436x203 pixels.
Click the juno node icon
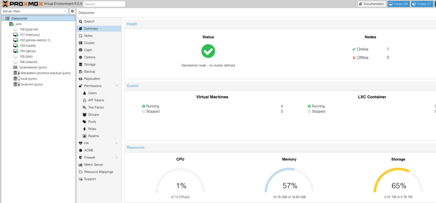click(x=11, y=24)
